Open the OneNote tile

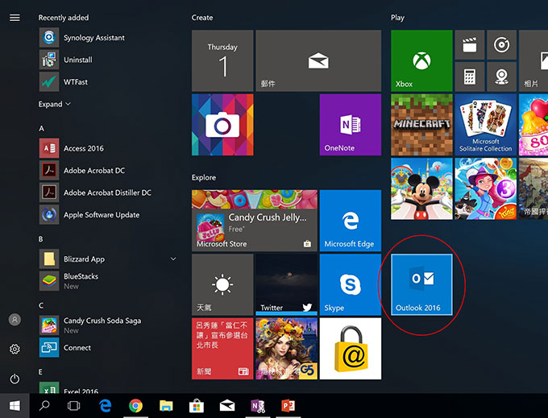351,125
